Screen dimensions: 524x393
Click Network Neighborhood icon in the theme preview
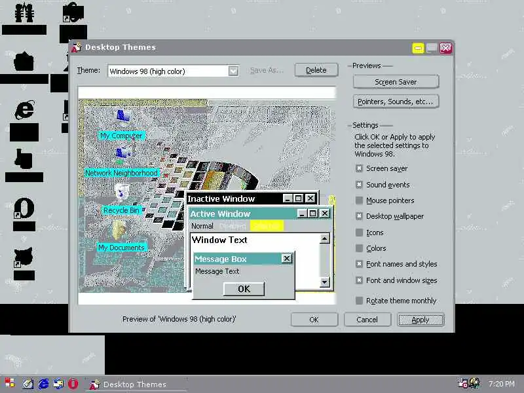click(x=123, y=155)
